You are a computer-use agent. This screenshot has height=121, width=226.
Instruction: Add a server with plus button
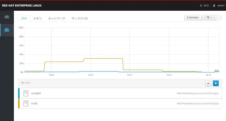(216, 83)
